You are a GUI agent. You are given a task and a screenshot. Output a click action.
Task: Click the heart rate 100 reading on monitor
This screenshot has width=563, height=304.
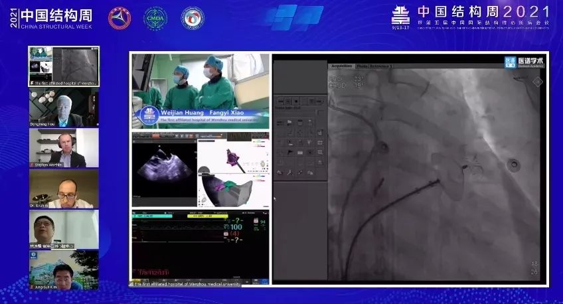point(236,227)
